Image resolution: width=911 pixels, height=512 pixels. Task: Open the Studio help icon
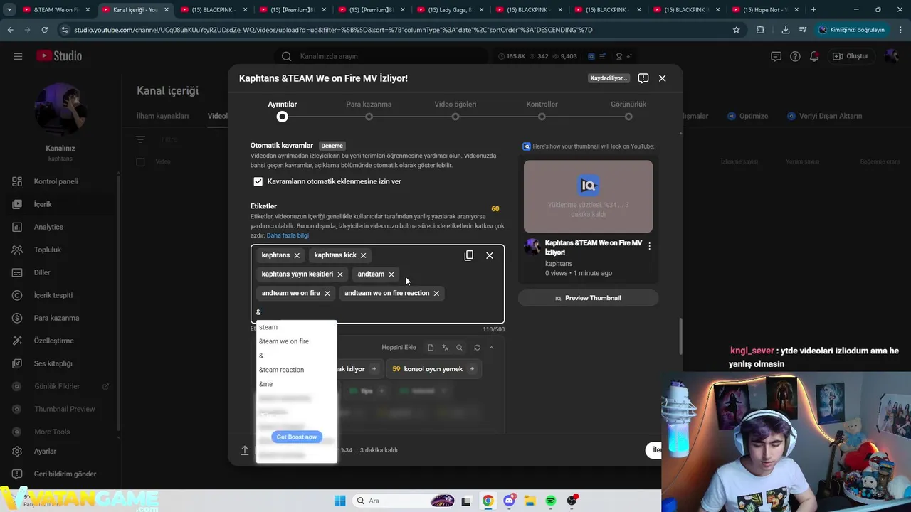(795, 56)
